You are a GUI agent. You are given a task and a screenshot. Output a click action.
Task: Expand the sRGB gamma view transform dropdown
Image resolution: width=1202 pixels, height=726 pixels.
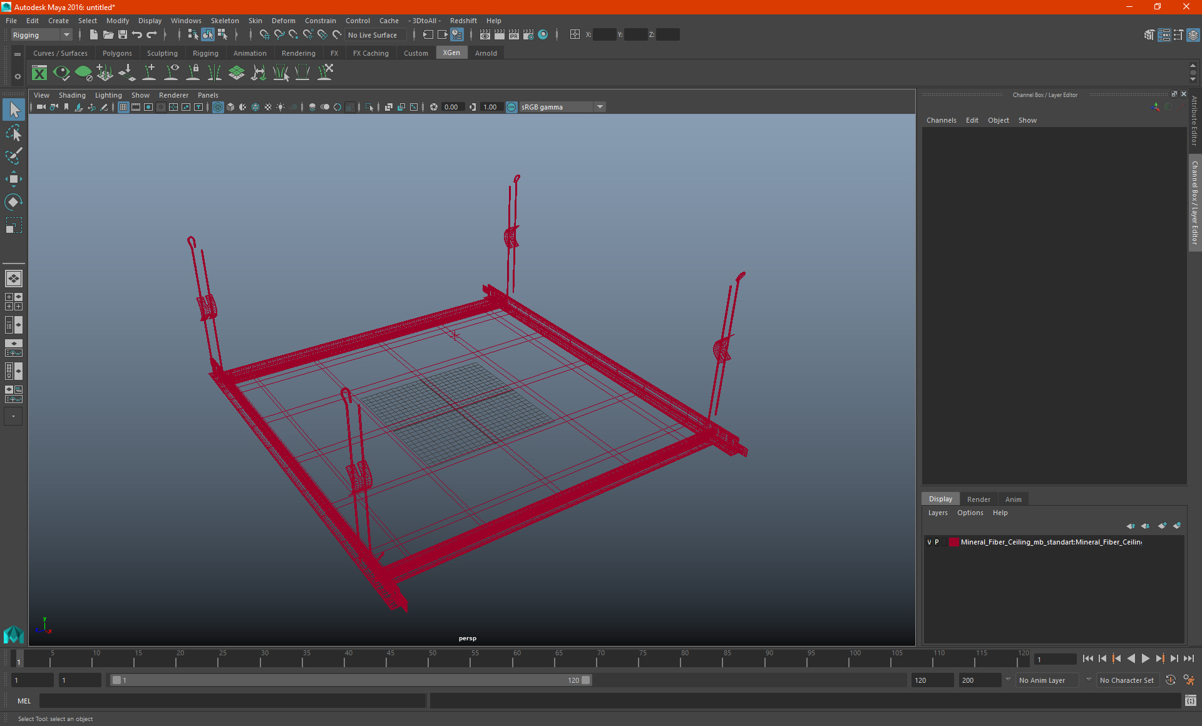click(x=600, y=107)
